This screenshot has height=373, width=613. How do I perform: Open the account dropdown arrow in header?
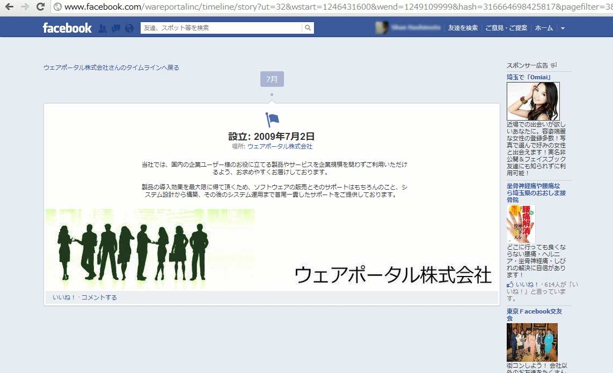click(563, 28)
